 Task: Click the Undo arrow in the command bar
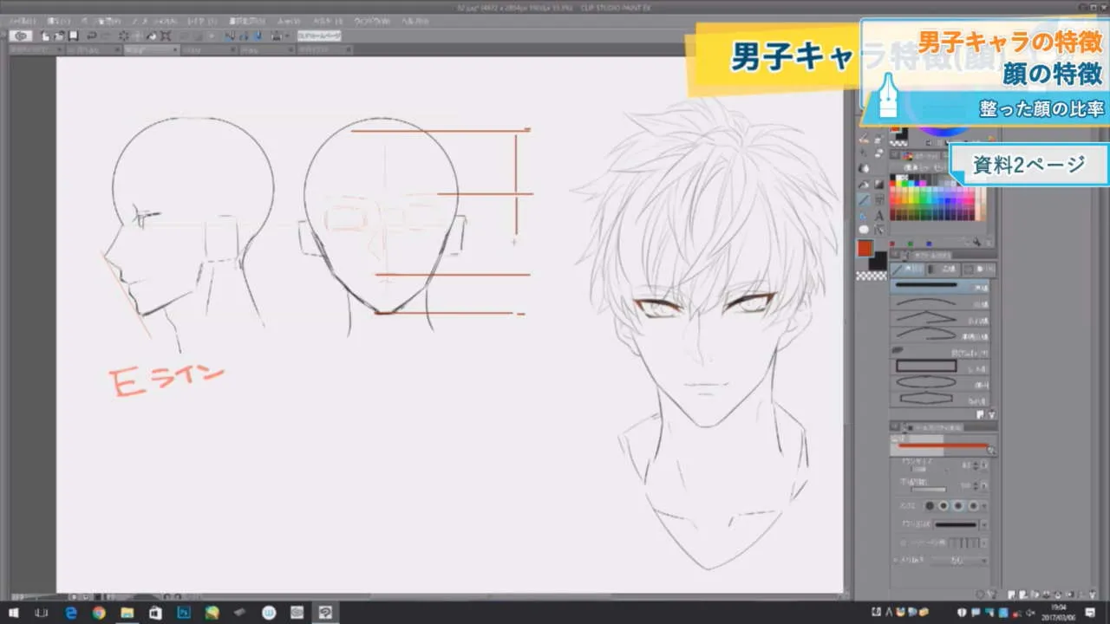point(91,36)
